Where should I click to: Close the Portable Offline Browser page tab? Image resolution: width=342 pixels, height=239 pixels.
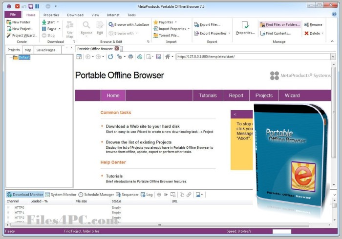pyautogui.click(x=117, y=49)
